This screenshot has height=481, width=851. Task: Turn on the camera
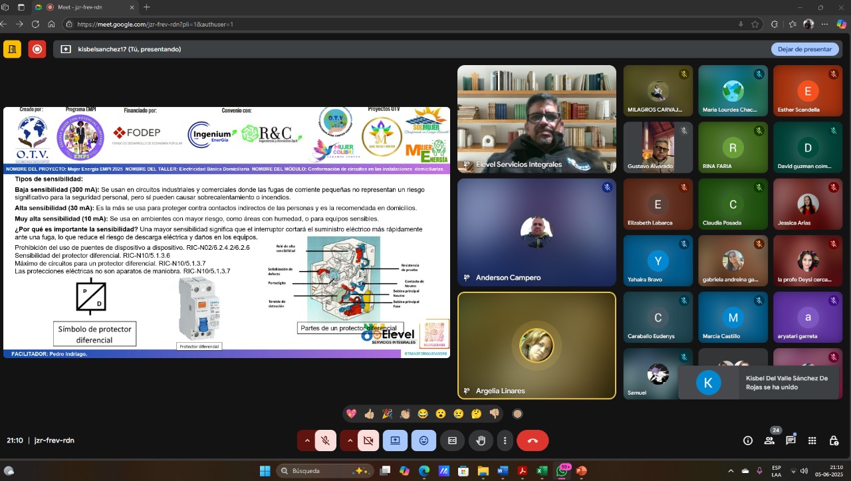click(x=368, y=440)
